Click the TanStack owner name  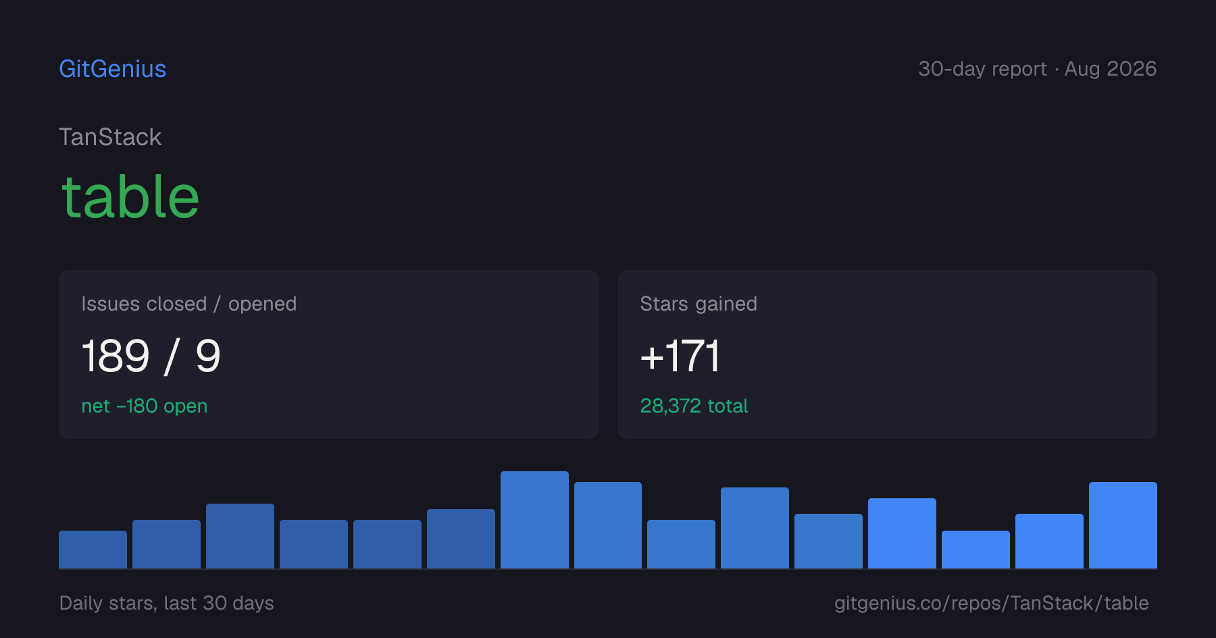pos(110,137)
